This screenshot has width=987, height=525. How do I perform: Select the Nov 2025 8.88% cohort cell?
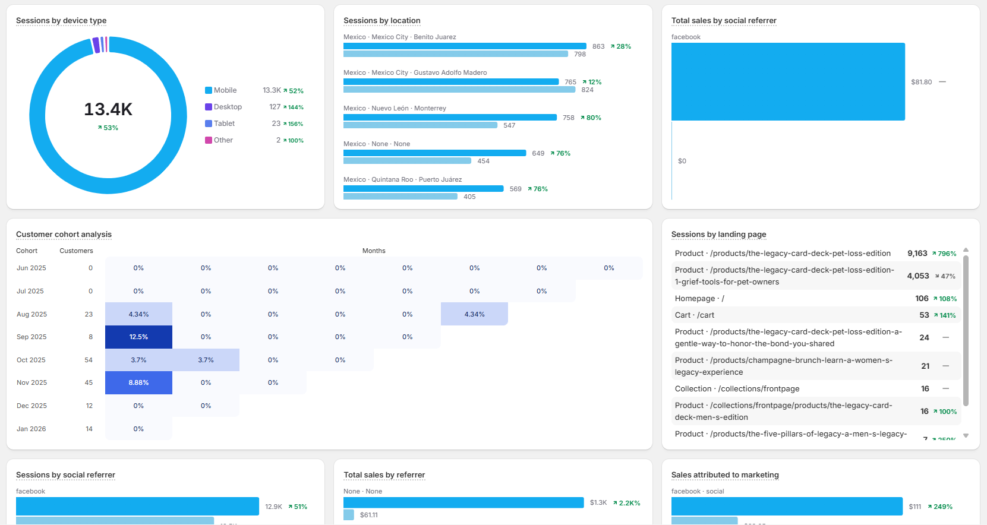(x=138, y=383)
